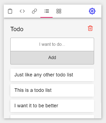
Task: Select the "This is a todo list" item
Action: [52, 90]
